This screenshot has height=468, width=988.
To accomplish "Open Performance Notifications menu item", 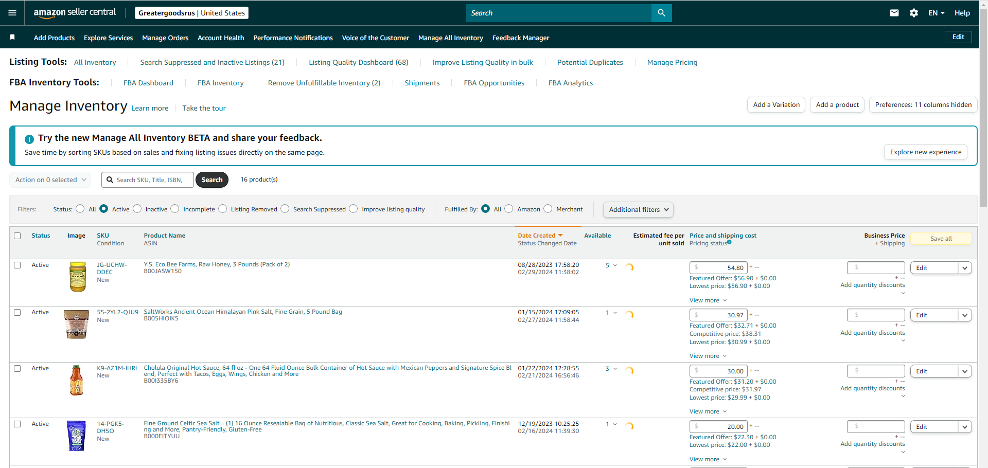I will pos(293,38).
